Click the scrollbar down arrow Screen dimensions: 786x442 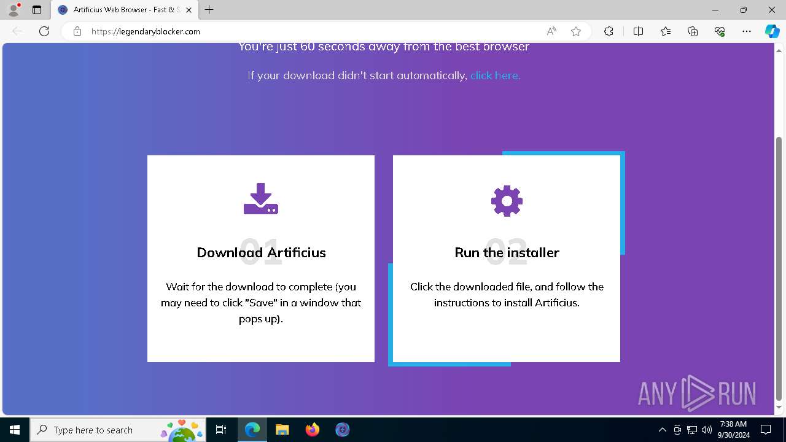(779, 408)
